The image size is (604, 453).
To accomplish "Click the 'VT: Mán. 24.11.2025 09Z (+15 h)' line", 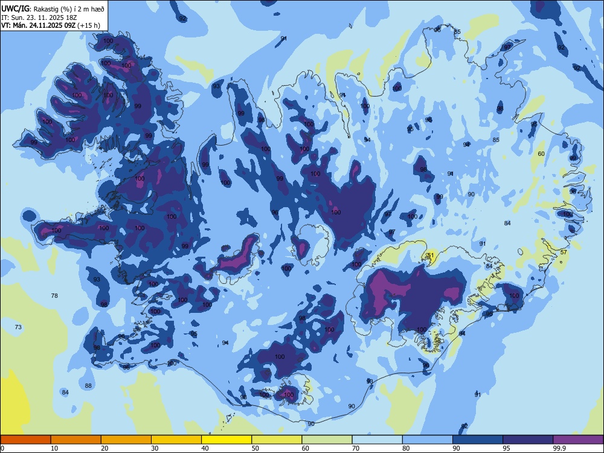I will [51, 25].
